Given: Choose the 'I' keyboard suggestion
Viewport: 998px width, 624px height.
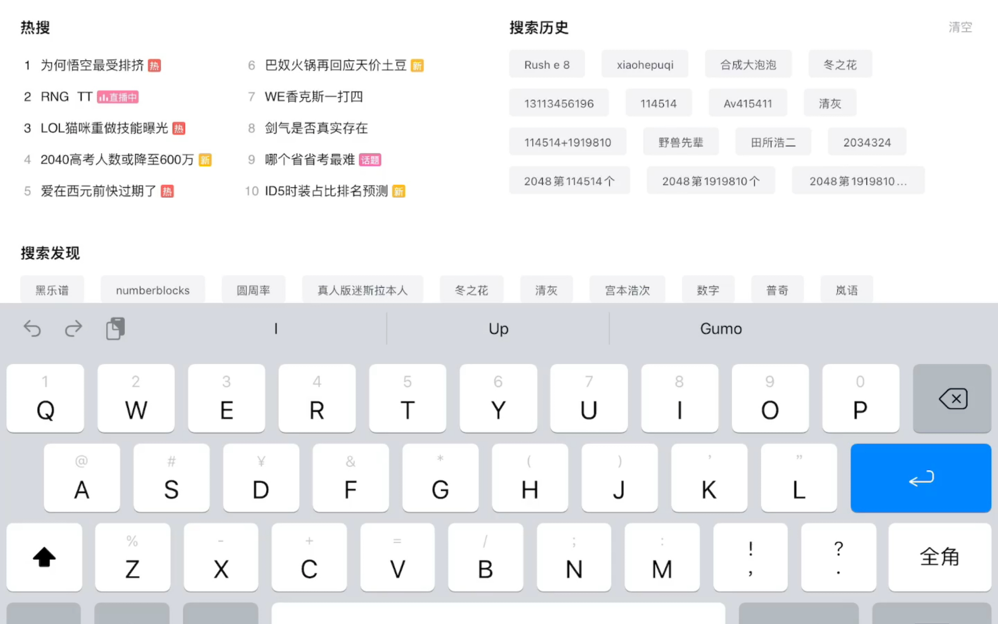Looking at the screenshot, I should click(x=276, y=329).
